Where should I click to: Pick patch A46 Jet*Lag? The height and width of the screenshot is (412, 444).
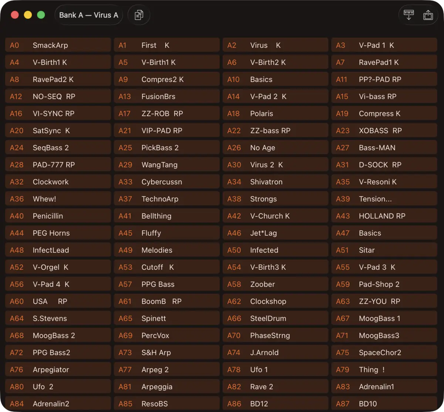[276, 233]
